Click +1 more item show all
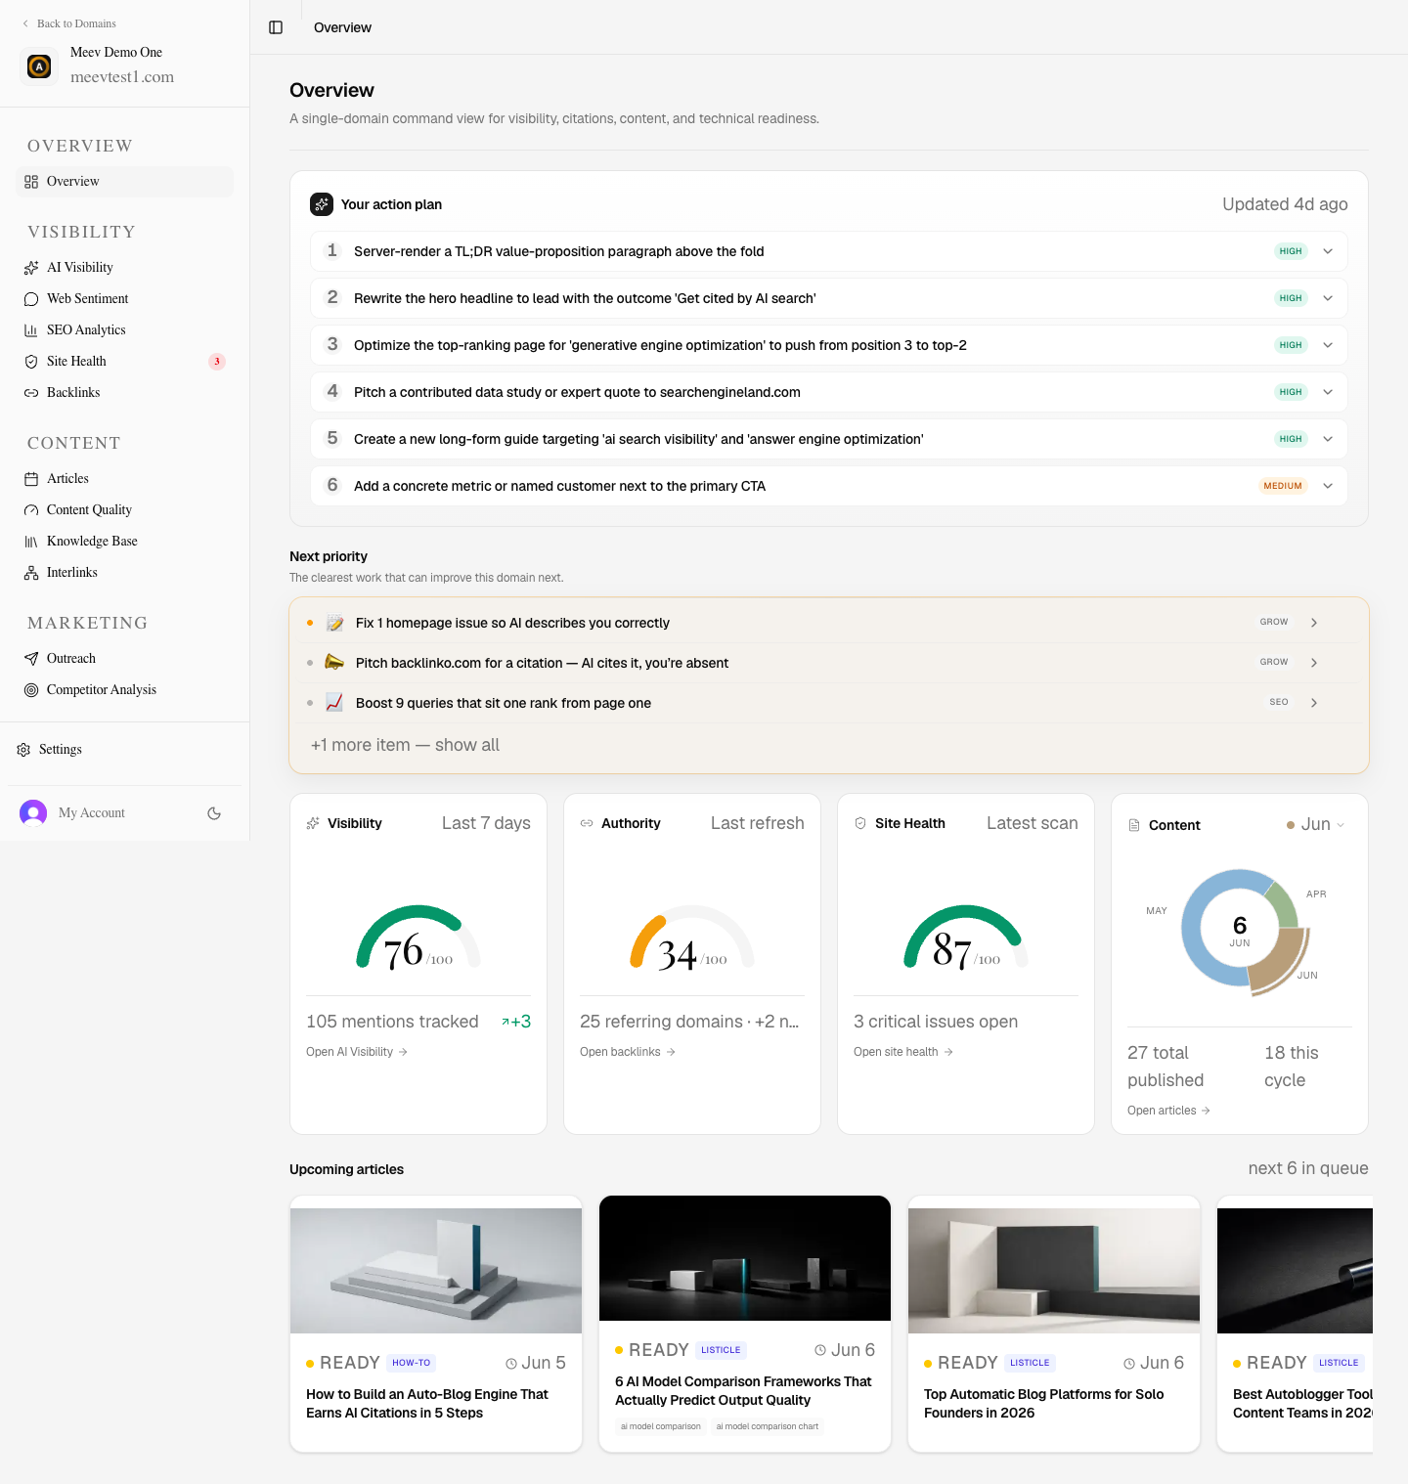Viewport: 1408px width, 1484px height. click(x=405, y=745)
